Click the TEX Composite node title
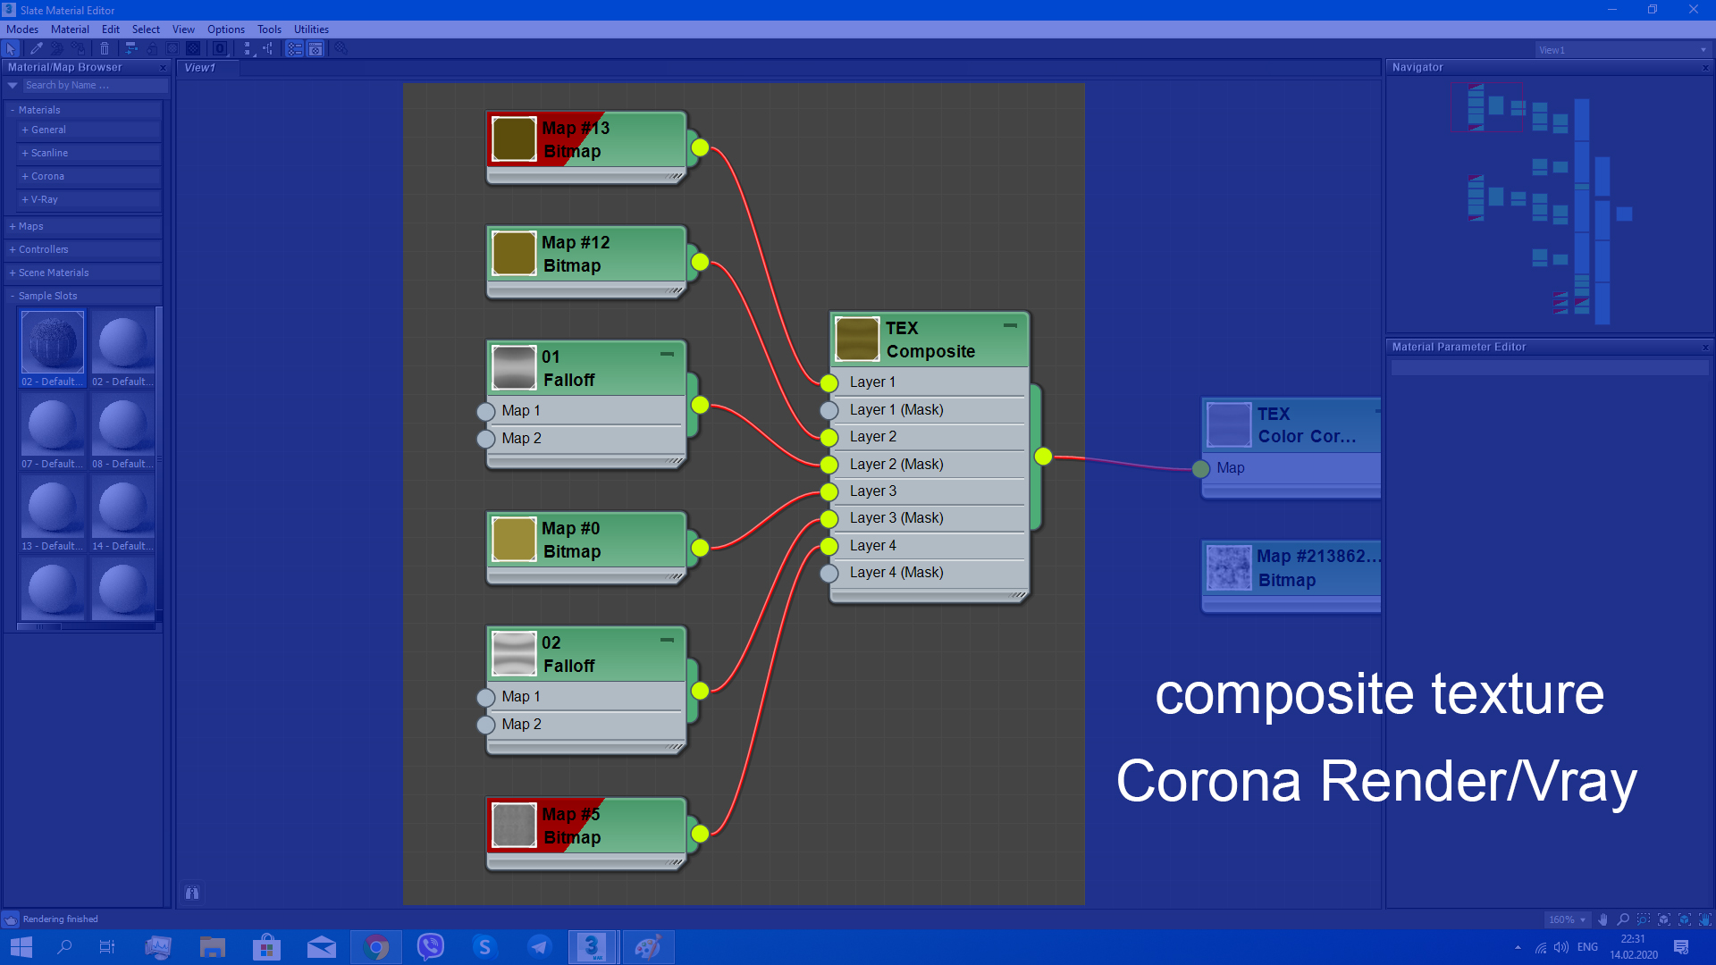This screenshot has height=965, width=1716. [930, 340]
